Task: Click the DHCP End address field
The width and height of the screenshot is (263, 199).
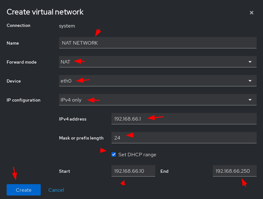Action: (x=235, y=171)
